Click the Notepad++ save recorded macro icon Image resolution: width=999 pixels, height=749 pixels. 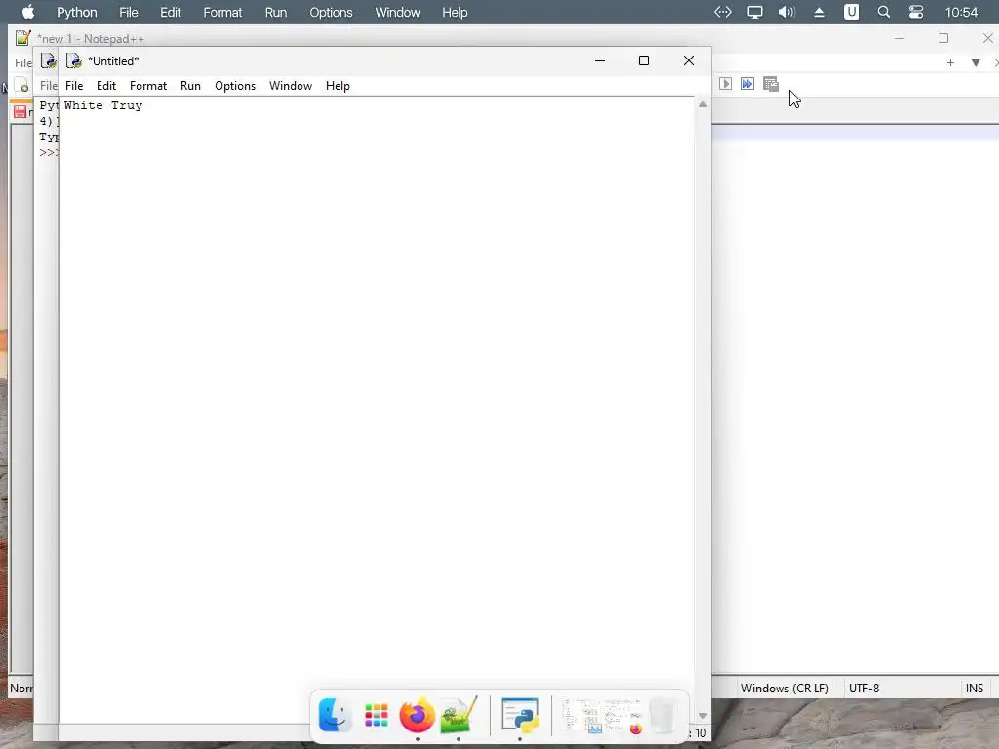click(x=771, y=84)
